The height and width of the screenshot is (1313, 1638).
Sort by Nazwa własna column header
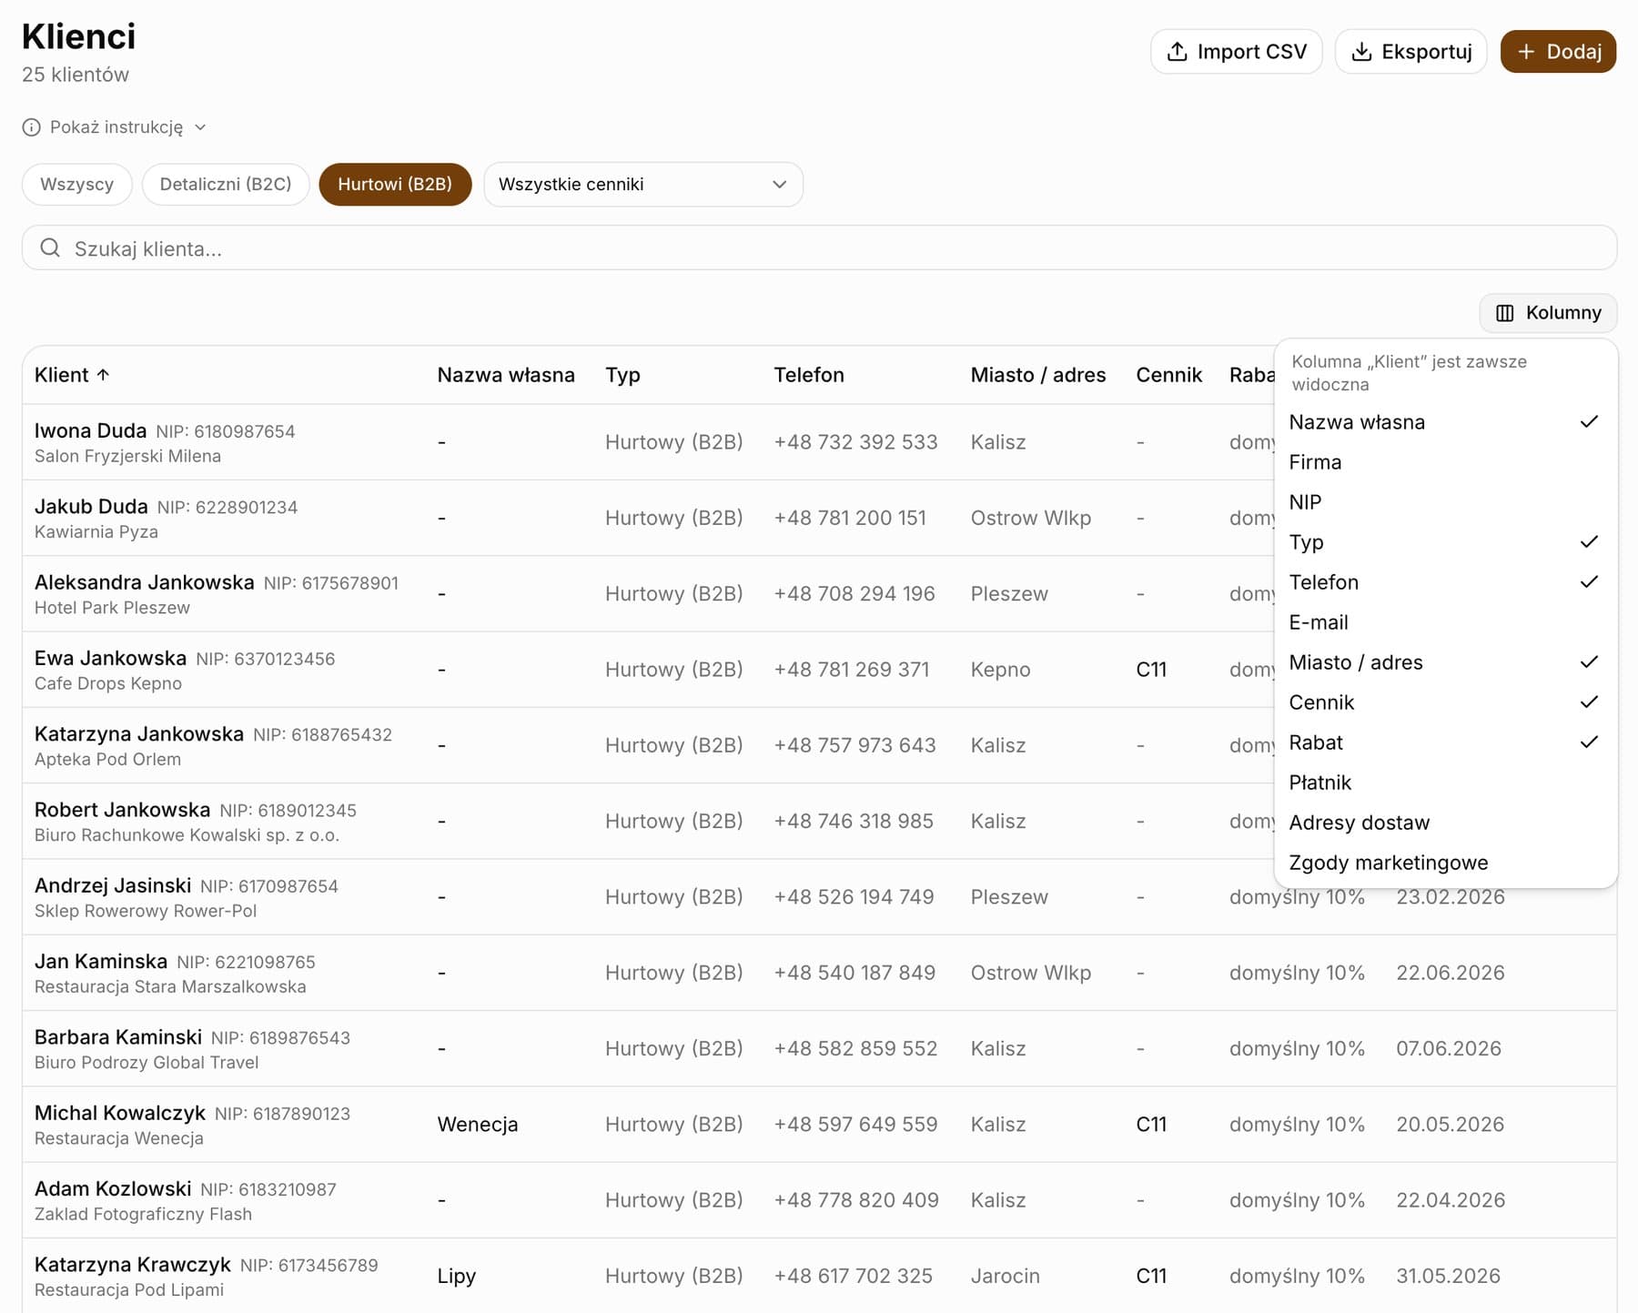coord(506,375)
